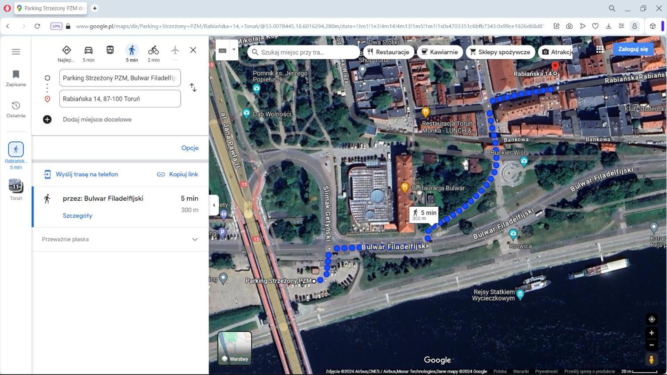
Task: Open route Opcje
Action: click(x=190, y=148)
